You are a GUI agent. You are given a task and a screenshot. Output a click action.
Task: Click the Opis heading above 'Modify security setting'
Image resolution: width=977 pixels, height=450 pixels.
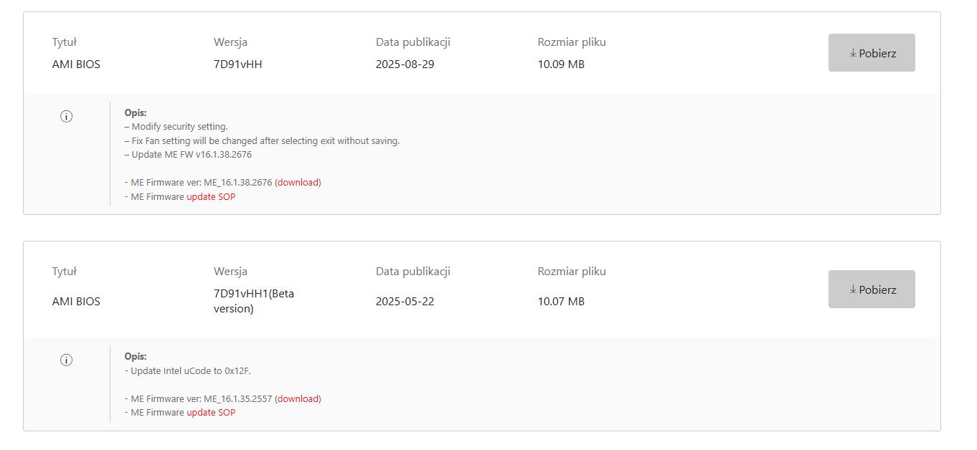click(135, 112)
